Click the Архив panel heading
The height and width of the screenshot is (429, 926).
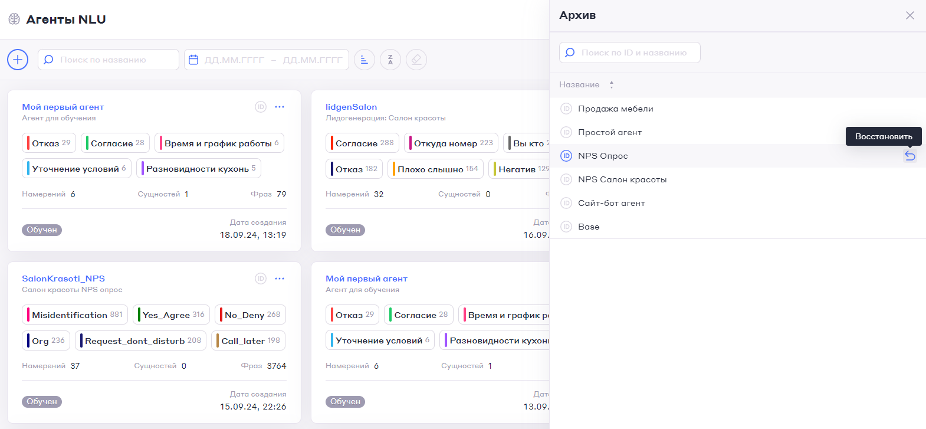(x=577, y=15)
